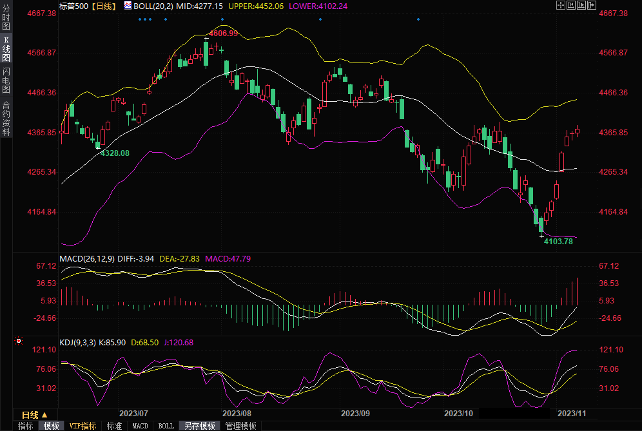Select the 指标 tab at bottom

[x=25, y=426]
